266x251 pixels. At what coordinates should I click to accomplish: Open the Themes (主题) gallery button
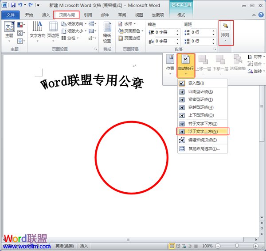9,32
